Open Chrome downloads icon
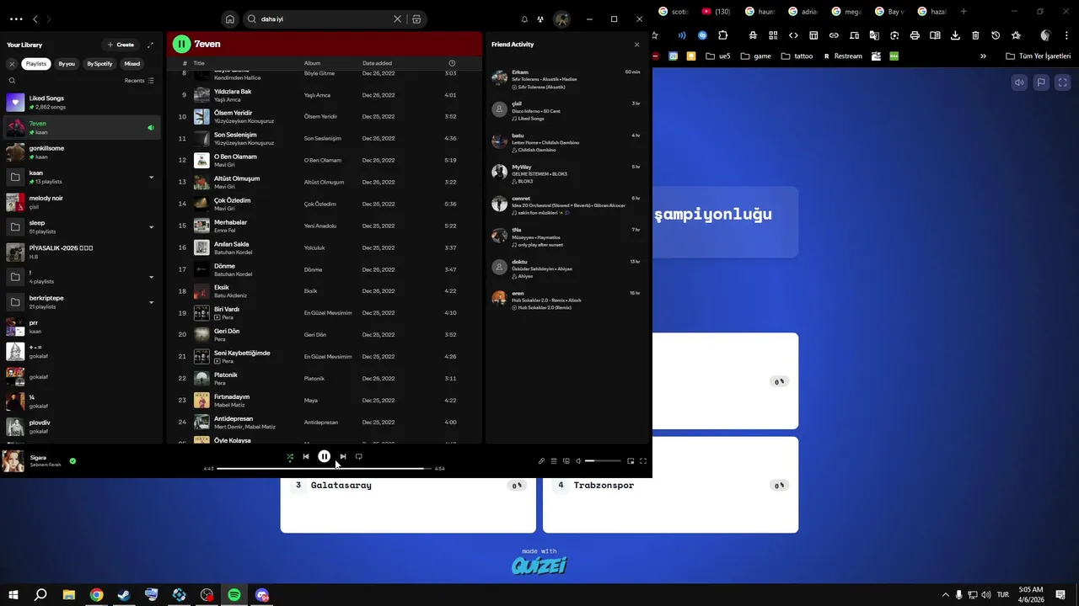 (955, 35)
